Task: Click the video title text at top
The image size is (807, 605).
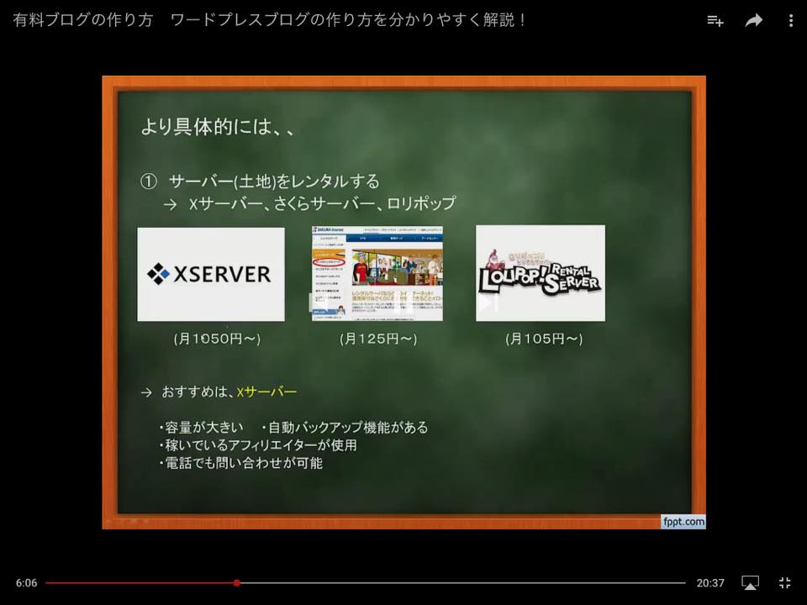Action: tap(269, 20)
